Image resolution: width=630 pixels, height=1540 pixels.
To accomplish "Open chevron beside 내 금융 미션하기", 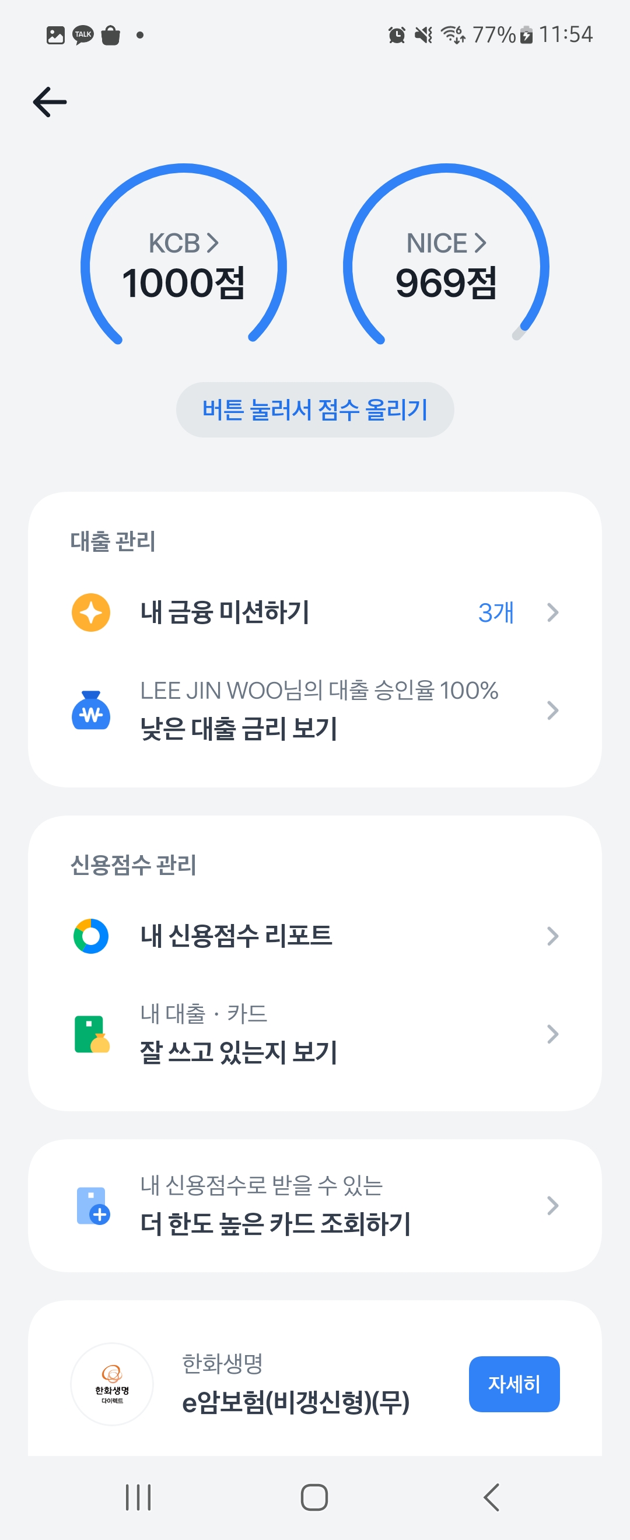I will [x=553, y=612].
